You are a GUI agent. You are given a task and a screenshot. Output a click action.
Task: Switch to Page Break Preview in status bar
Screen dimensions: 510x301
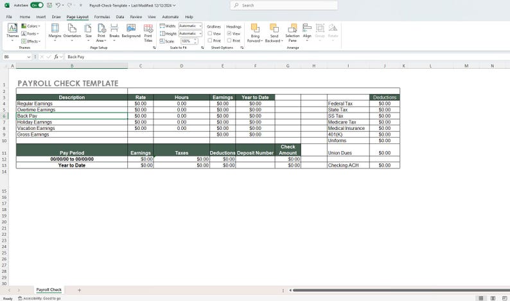point(505,298)
